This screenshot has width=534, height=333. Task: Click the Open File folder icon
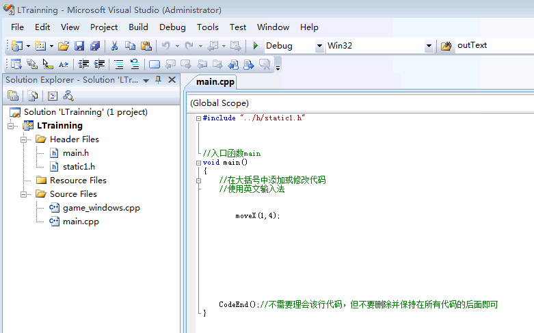tap(64, 46)
